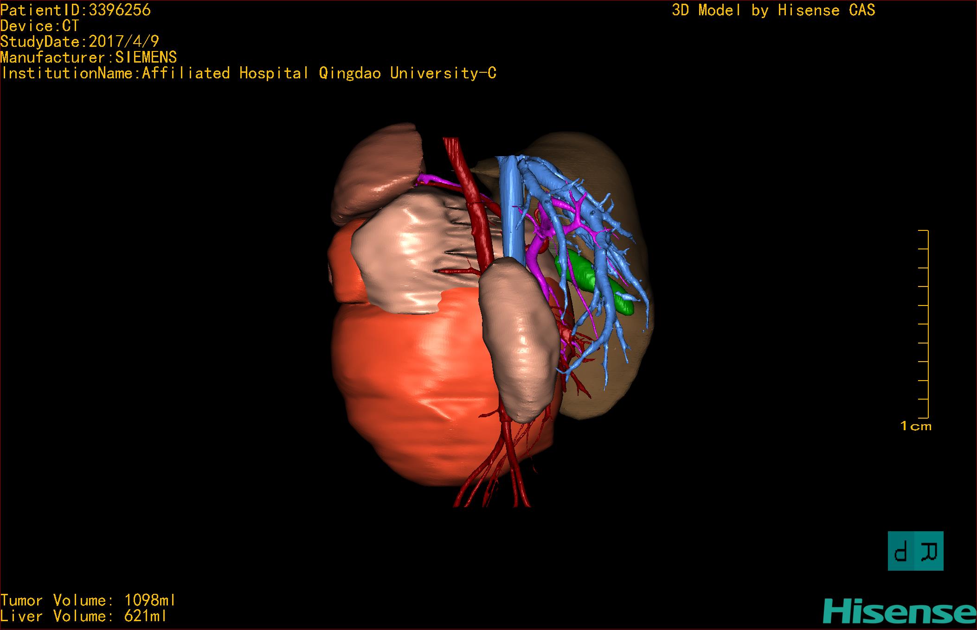Click the InstitutionName text overlay

click(x=248, y=73)
